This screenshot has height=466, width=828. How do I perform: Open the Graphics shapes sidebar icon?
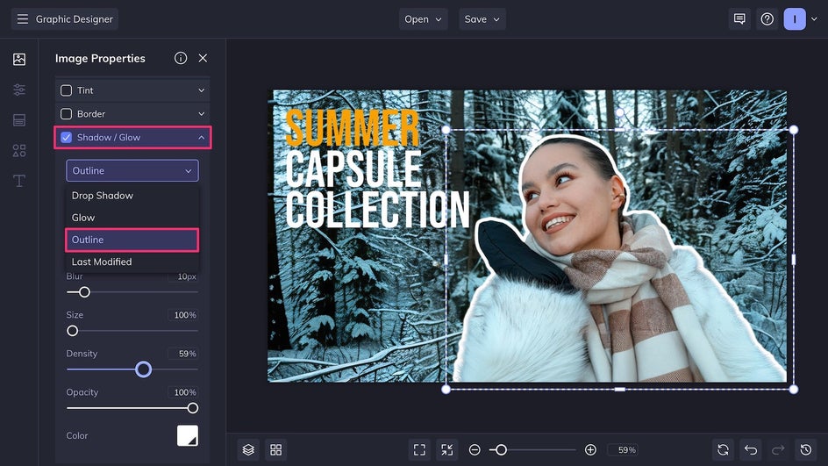pyautogui.click(x=19, y=151)
